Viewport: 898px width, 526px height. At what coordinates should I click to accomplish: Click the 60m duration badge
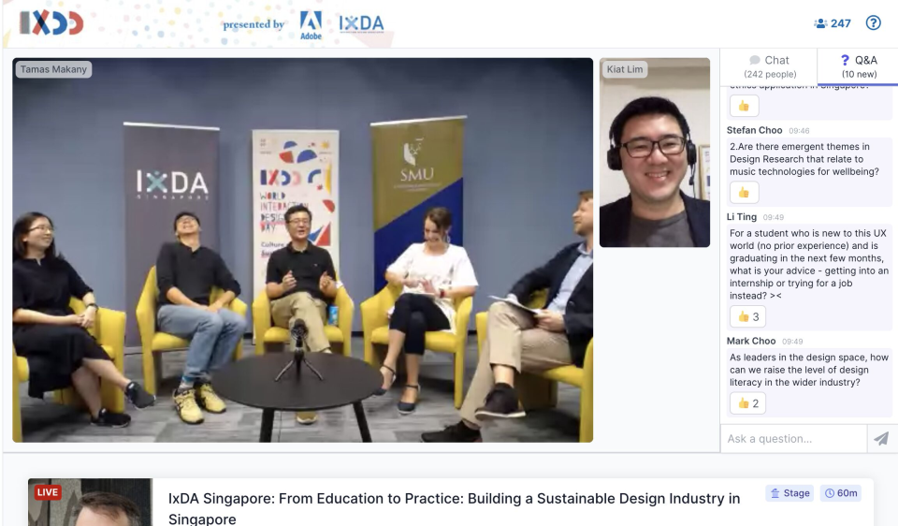[x=841, y=492]
